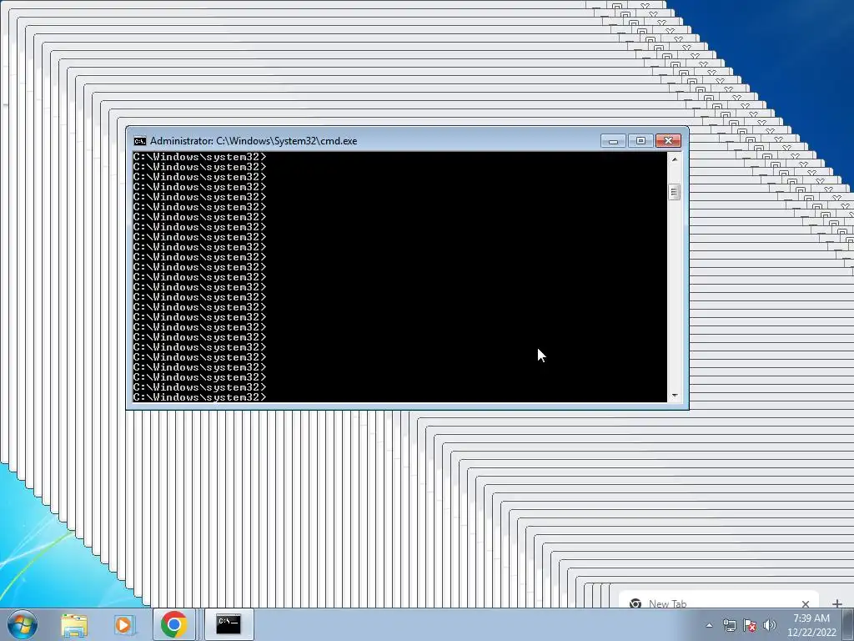Close the Administrator cmd.exe window

point(668,140)
